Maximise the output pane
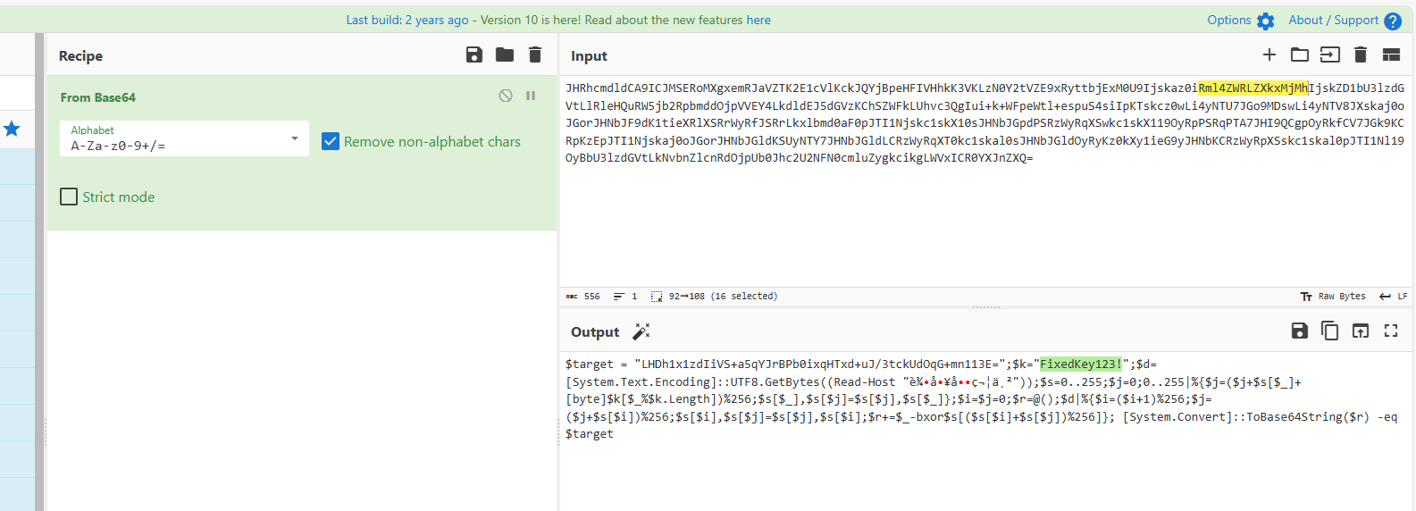1416x511 pixels. pyautogui.click(x=1391, y=331)
